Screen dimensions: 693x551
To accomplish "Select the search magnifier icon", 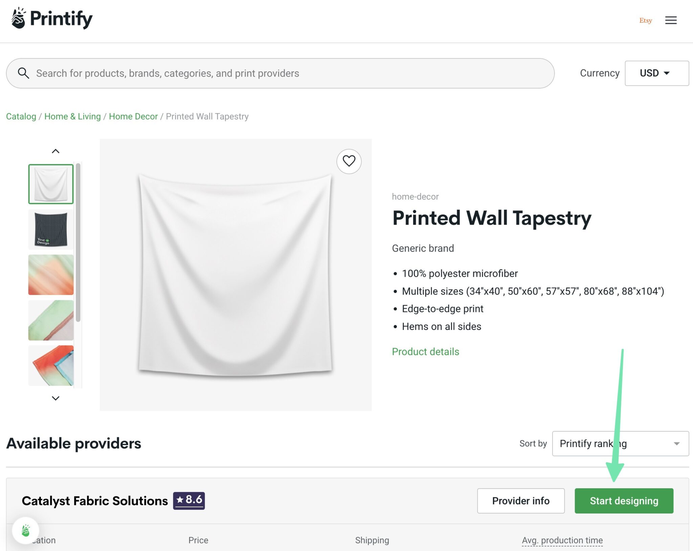I will pos(23,73).
